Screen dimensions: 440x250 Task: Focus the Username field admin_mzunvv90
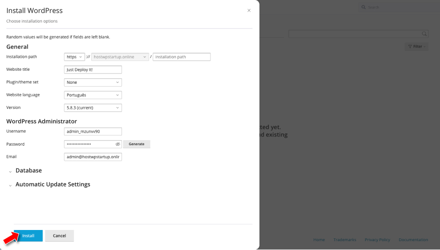tap(93, 132)
